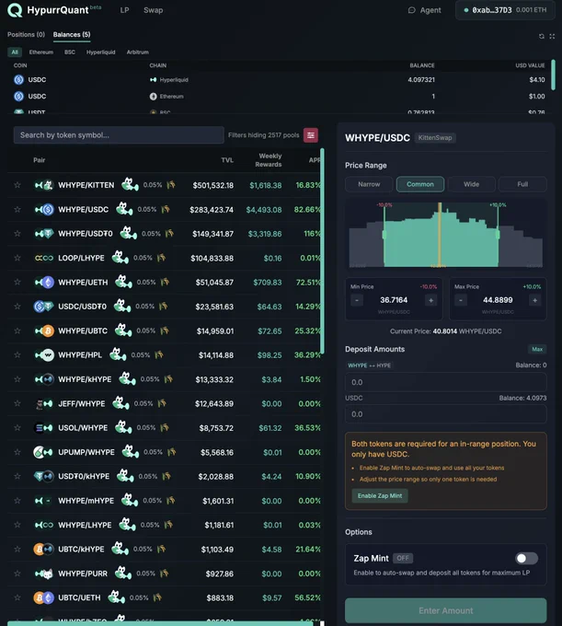Click the left range handle on liquidity chart
Screen dimensions: 562x626
point(384,235)
